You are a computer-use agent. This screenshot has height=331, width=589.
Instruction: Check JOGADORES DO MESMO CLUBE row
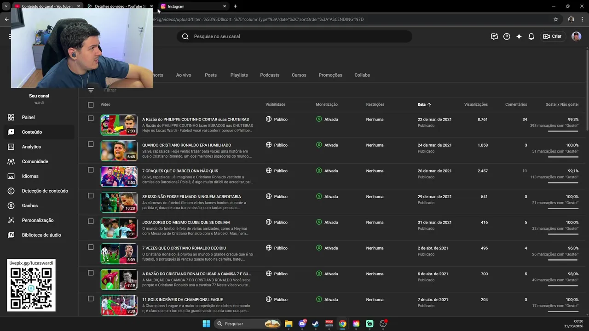coord(91,222)
